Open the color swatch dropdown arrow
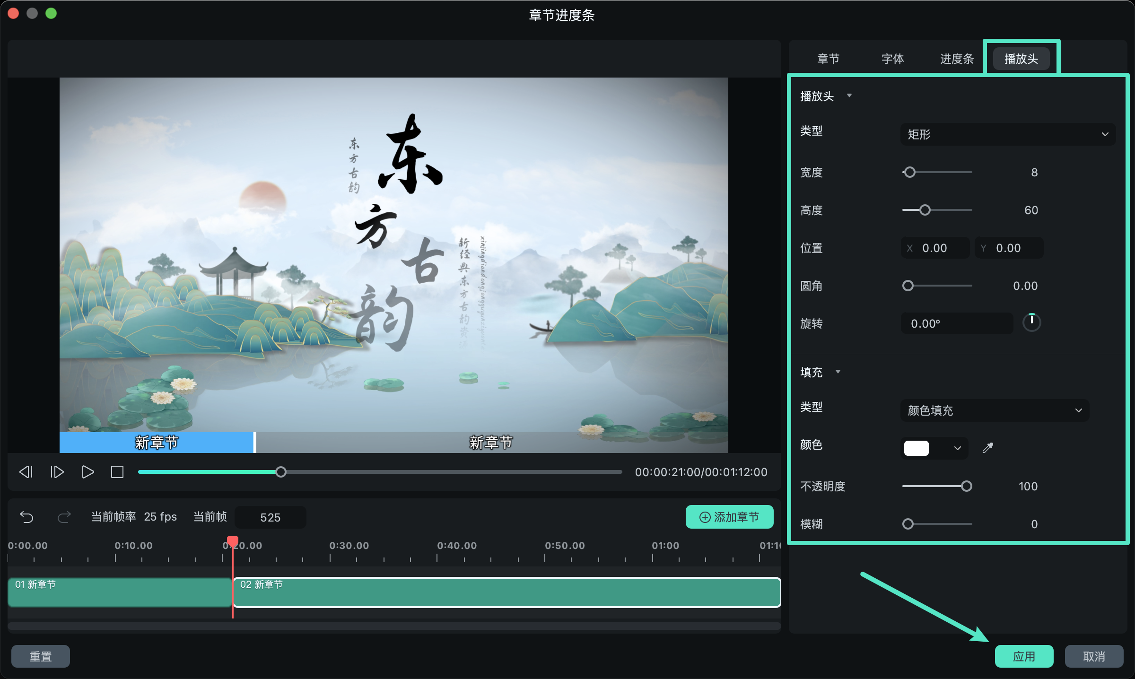Viewport: 1135px width, 679px height. click(958, 448)
